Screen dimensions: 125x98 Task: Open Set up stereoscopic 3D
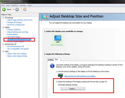(16, 46)
